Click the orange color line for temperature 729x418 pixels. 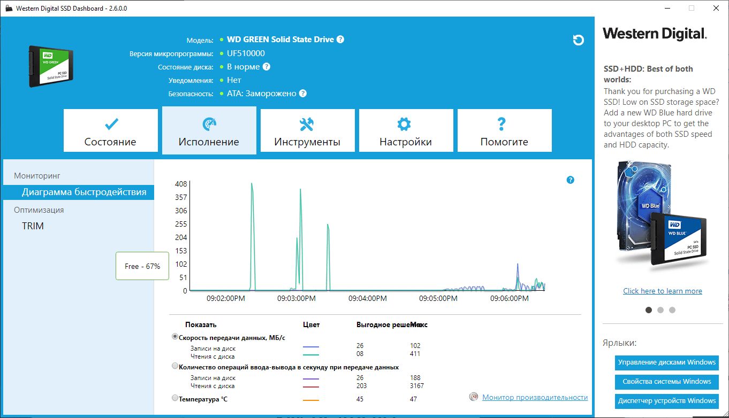tap(311, 400)
